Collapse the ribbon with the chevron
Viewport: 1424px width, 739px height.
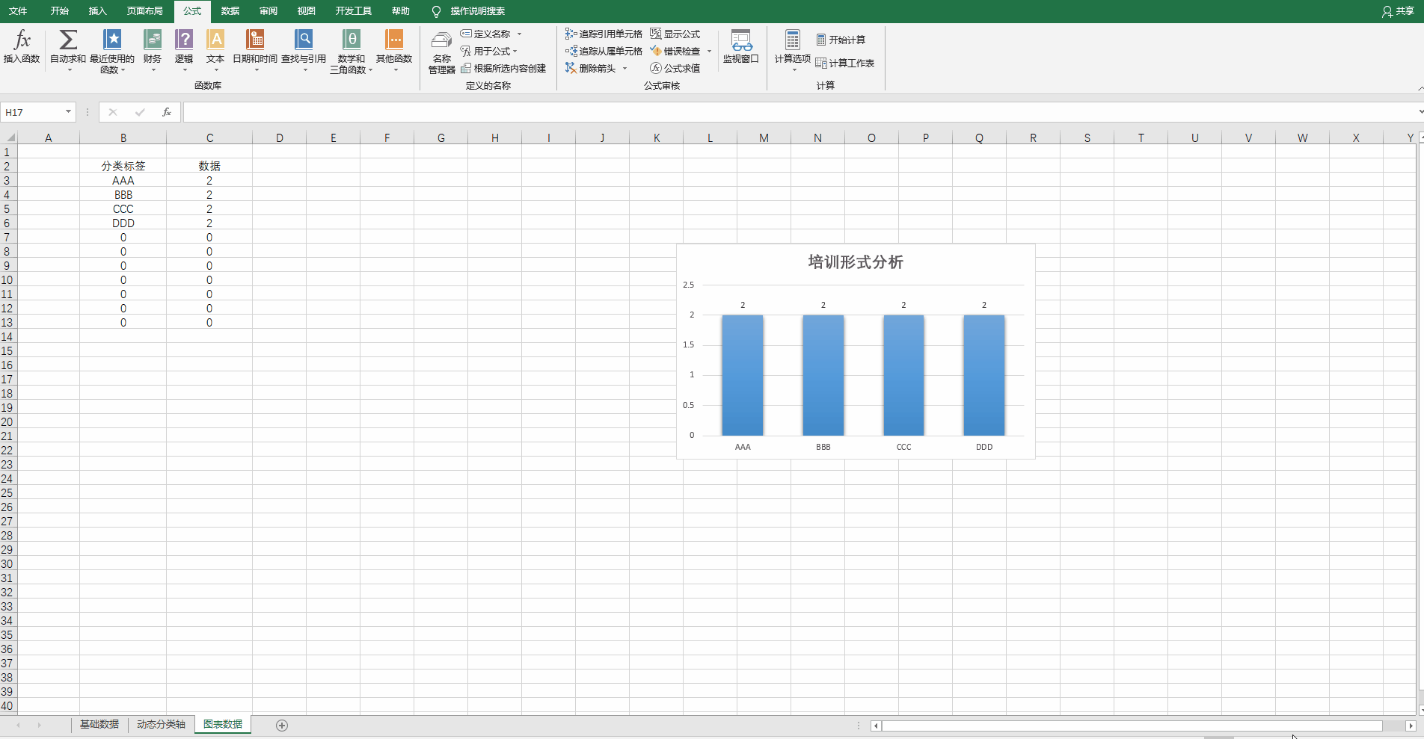point(1420,88)
